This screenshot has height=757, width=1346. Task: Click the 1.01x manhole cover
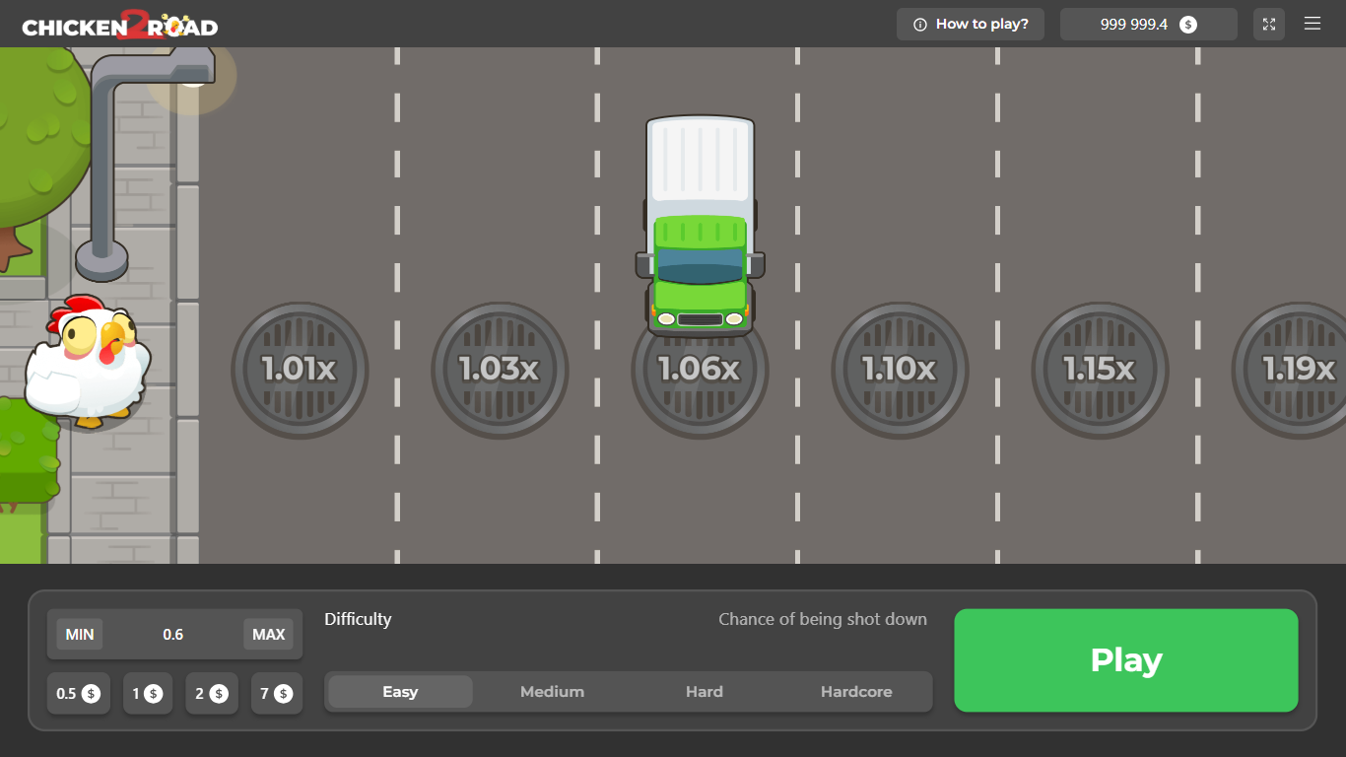[x=300, y=370]
